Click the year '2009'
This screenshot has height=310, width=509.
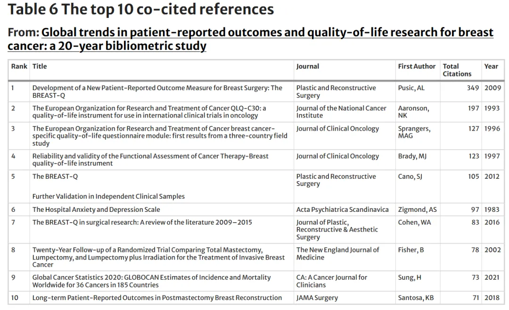(x=493, y=88)
